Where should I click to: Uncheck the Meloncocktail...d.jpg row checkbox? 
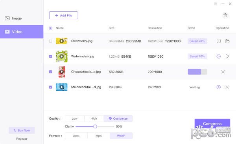pos(51,87)
